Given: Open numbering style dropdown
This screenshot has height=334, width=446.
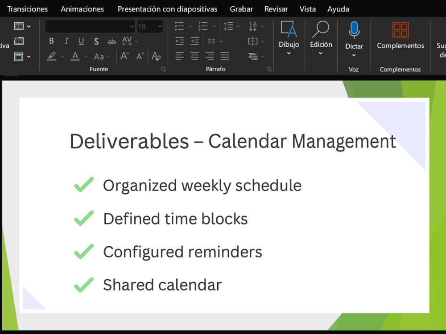Looking at the screenshot, I should (x=214, y=26).
